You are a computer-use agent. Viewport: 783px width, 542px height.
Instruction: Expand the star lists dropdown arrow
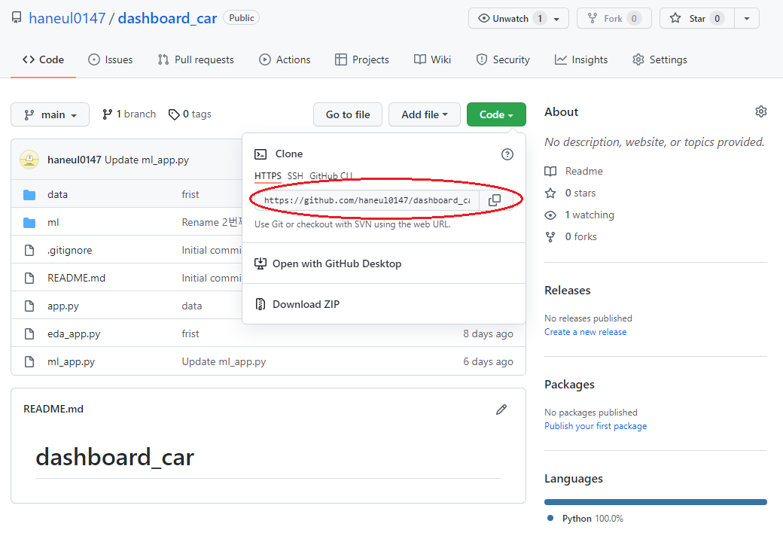(x=747, y=19)
